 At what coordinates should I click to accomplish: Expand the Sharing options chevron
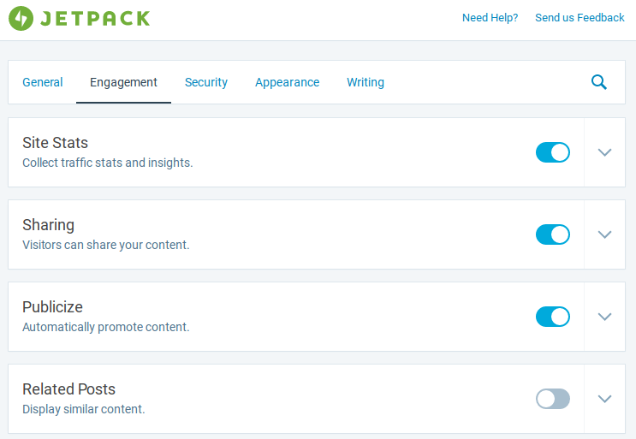pos(605,234)
